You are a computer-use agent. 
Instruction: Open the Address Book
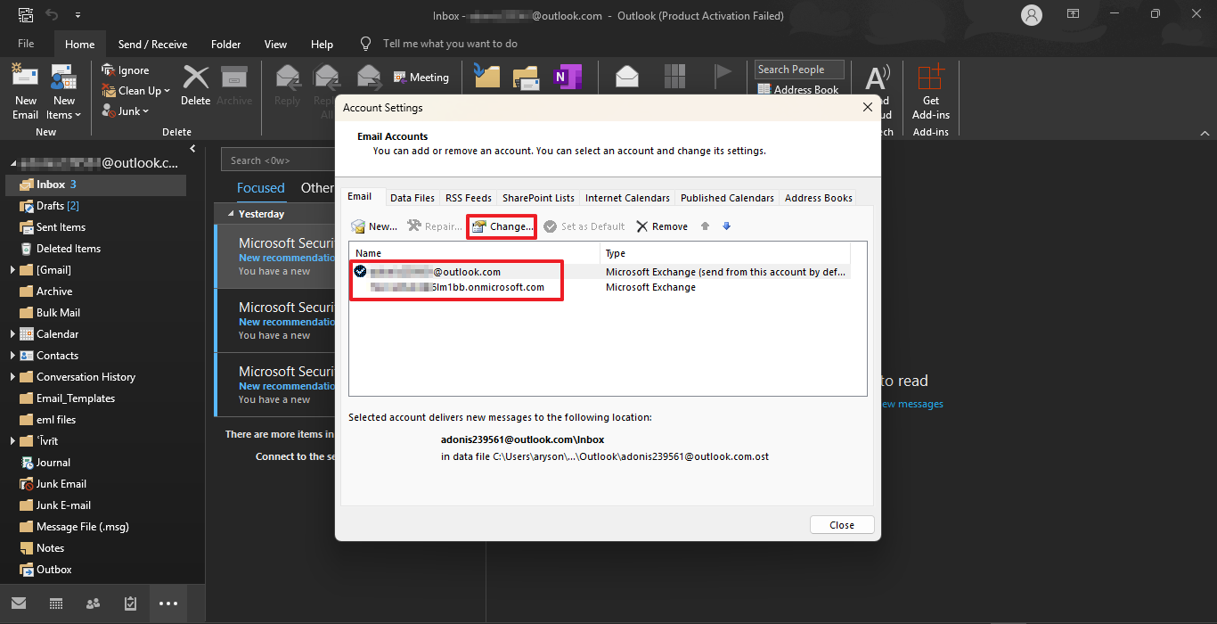click(798, 89)
